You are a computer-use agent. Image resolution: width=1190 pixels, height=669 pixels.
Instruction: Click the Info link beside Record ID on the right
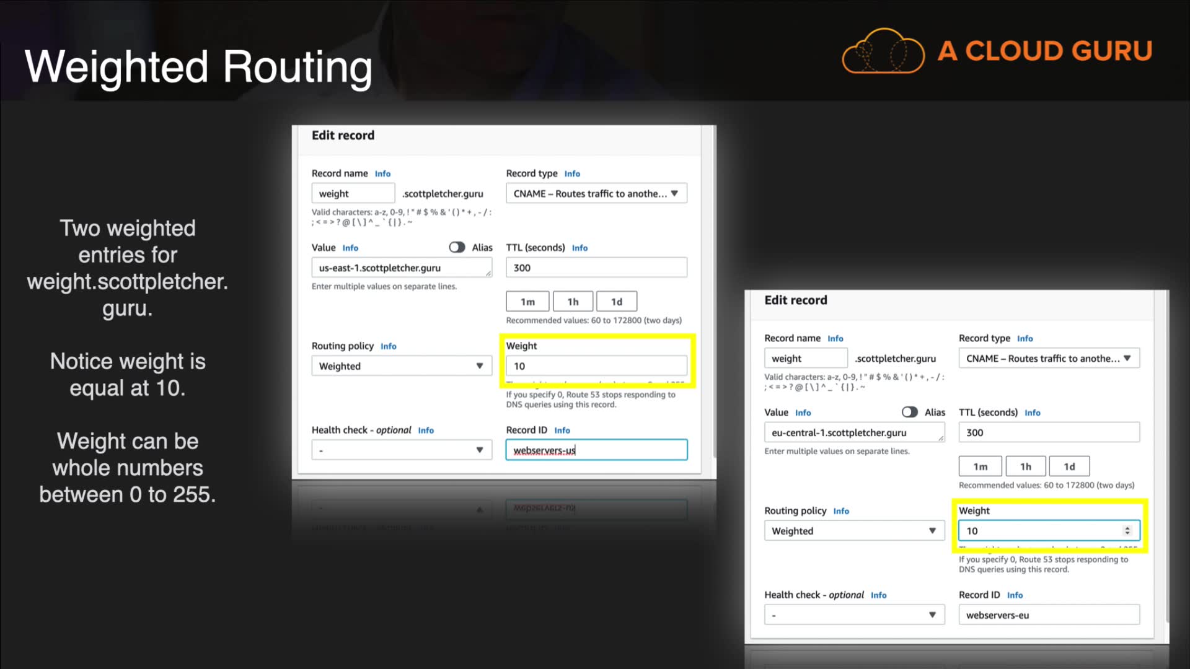[x=1015, y=595]
